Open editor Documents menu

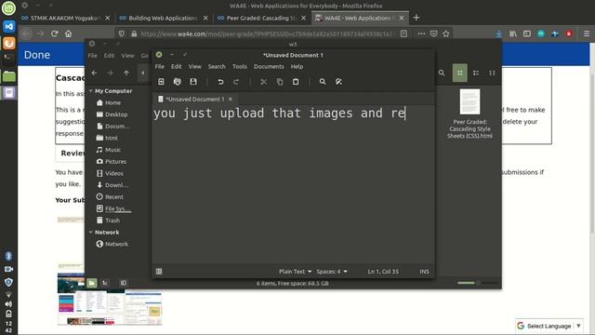269,66
